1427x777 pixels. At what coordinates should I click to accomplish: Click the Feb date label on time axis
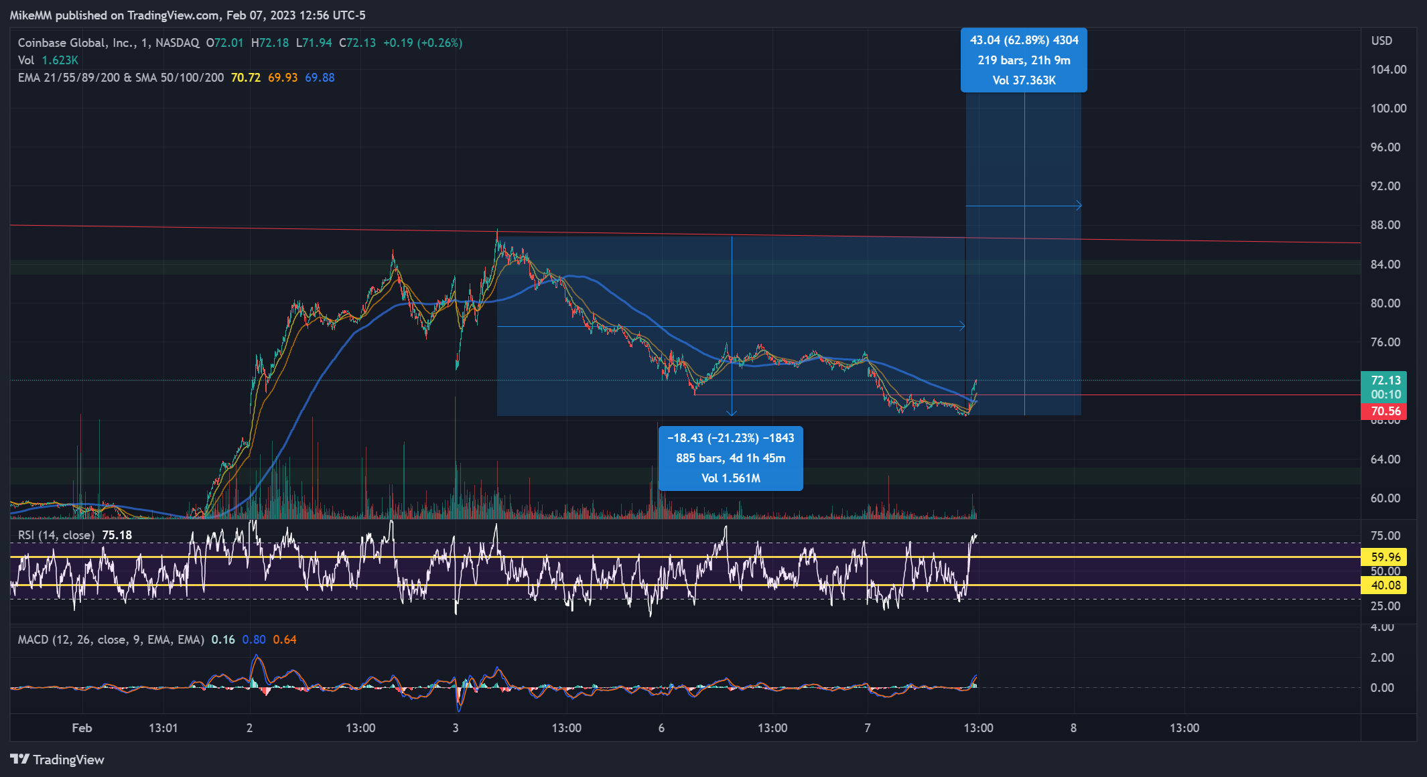pyautogui.click(x=82, y=727)
